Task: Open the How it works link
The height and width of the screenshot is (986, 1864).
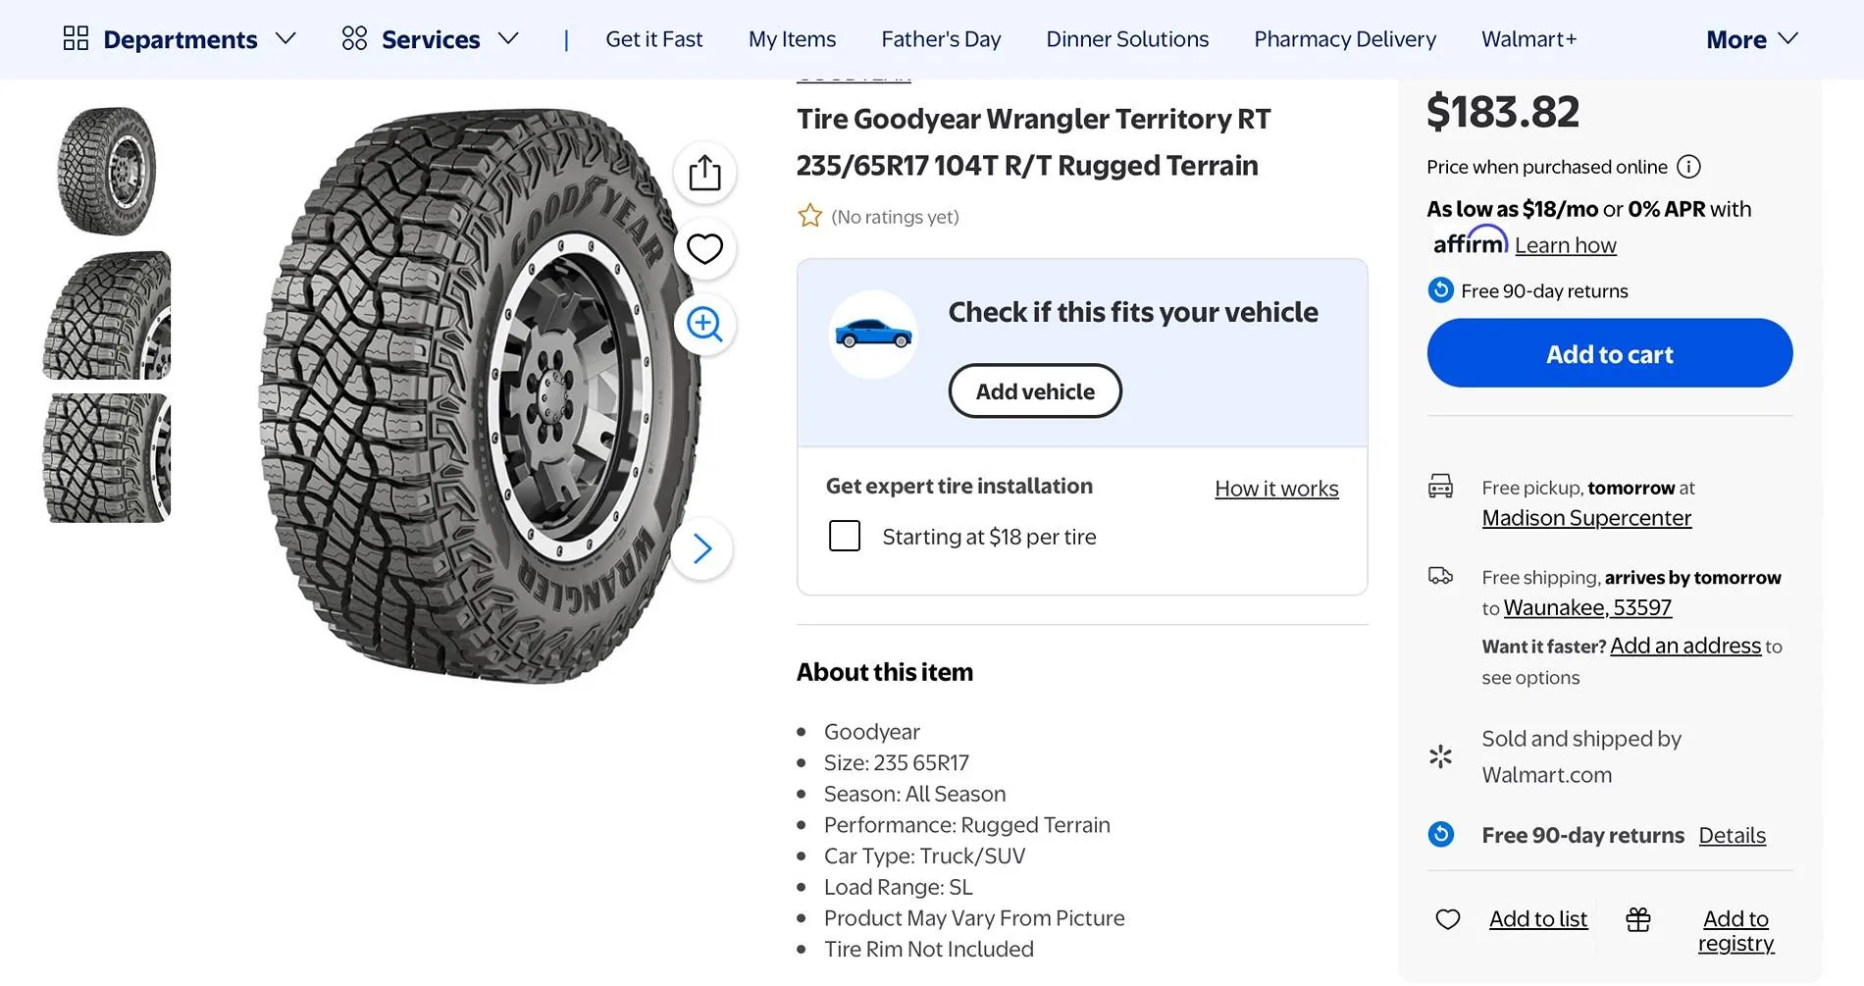Action: (x=1275, y=488)
